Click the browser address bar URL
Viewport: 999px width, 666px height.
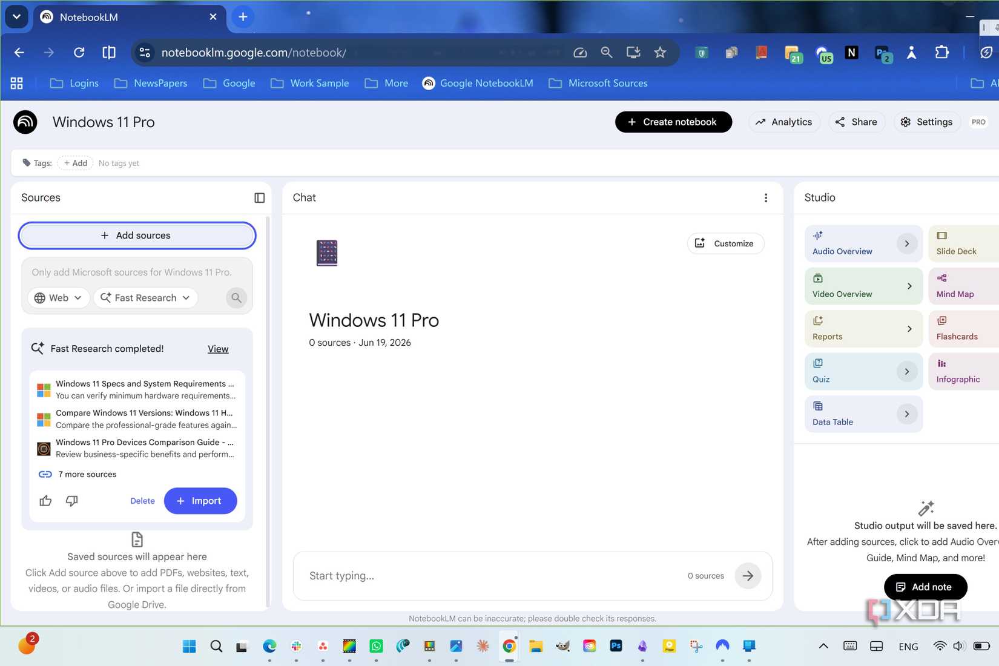click(x=254, y=53)
